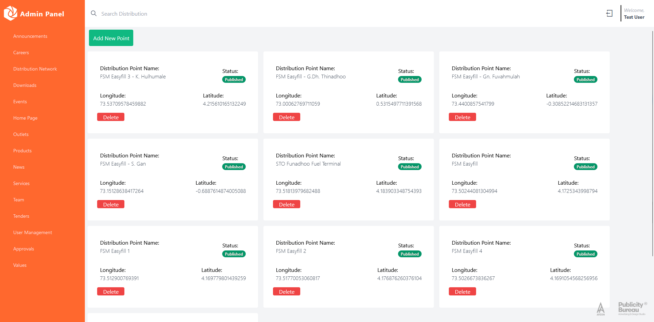The width and height of the screenshot is (654, 322).
Task: Click the logout icon near Welcome
Action: tap(609, 13)
